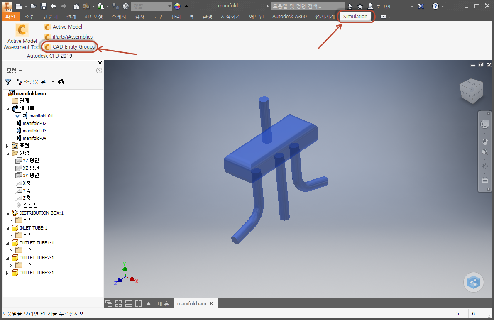Viewport: 494px width, 320px height.
Task: Click the Look At tool in navigation bar
Action: pyautogui.click(x=485, y=181)
